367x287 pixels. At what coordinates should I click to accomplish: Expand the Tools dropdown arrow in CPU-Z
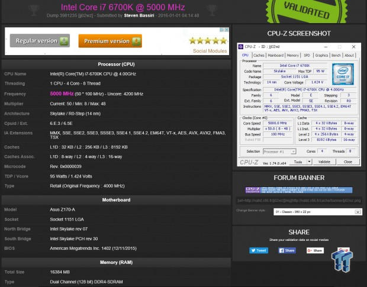tap(309, 162)
